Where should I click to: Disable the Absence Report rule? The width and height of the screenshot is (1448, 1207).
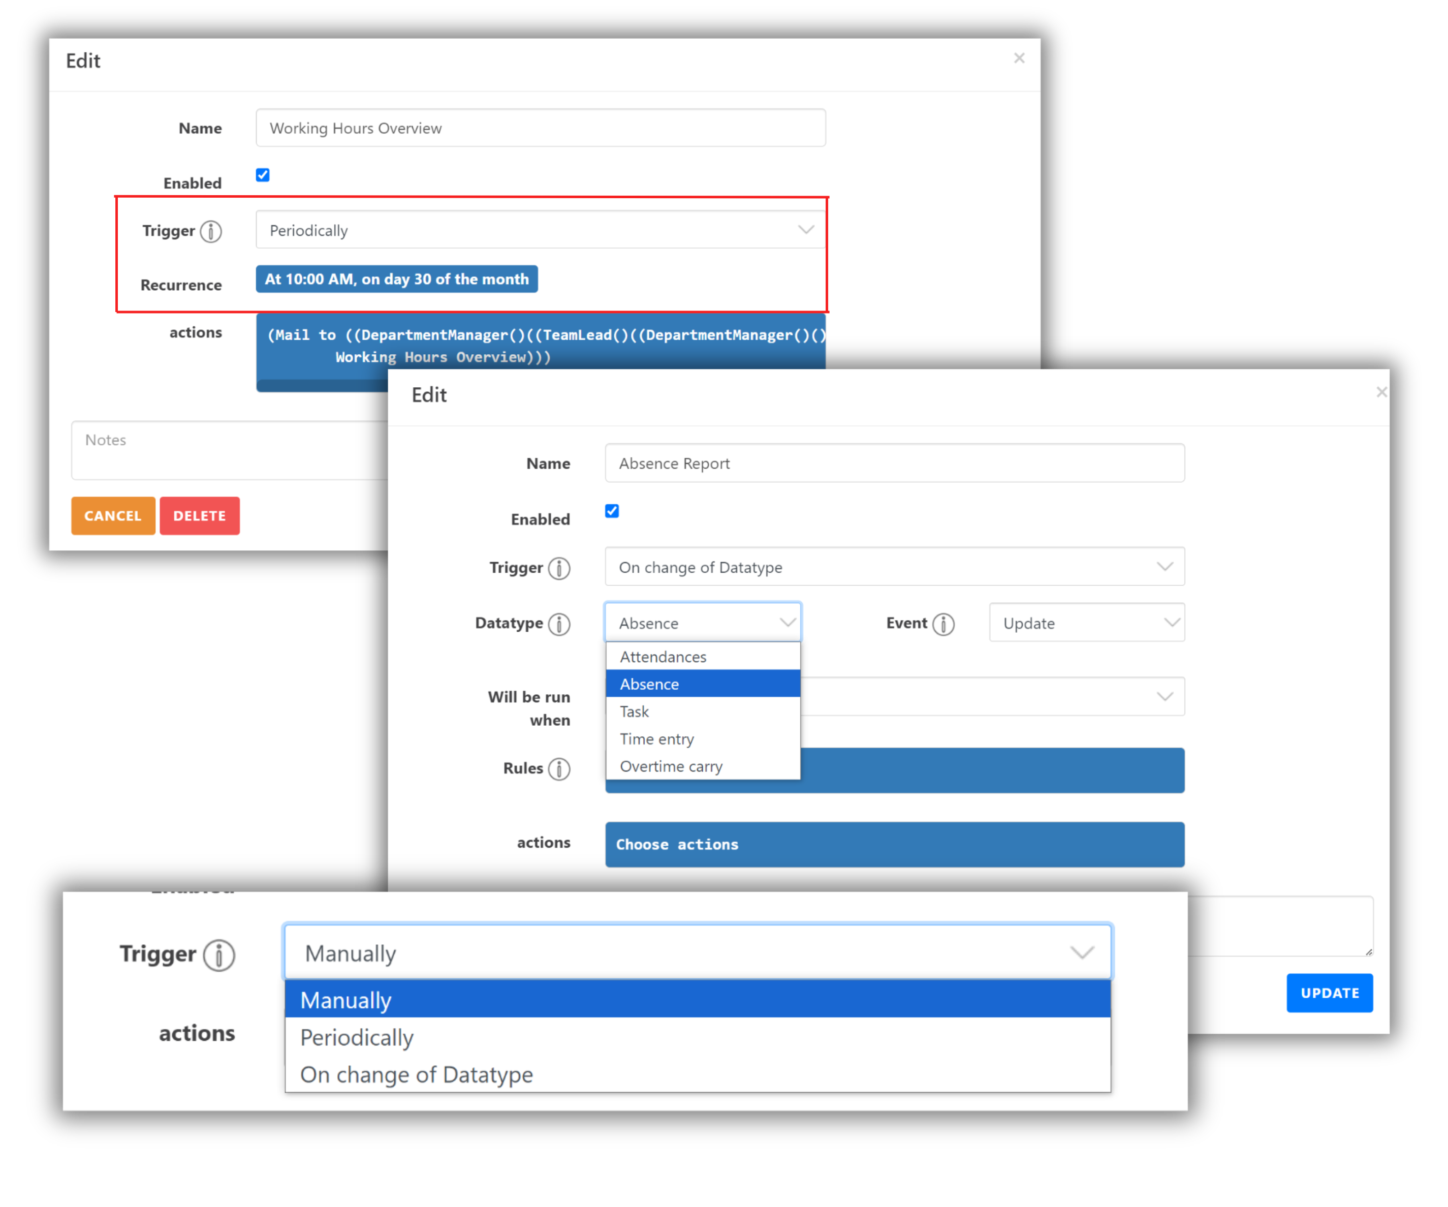[x=612, y=510]
